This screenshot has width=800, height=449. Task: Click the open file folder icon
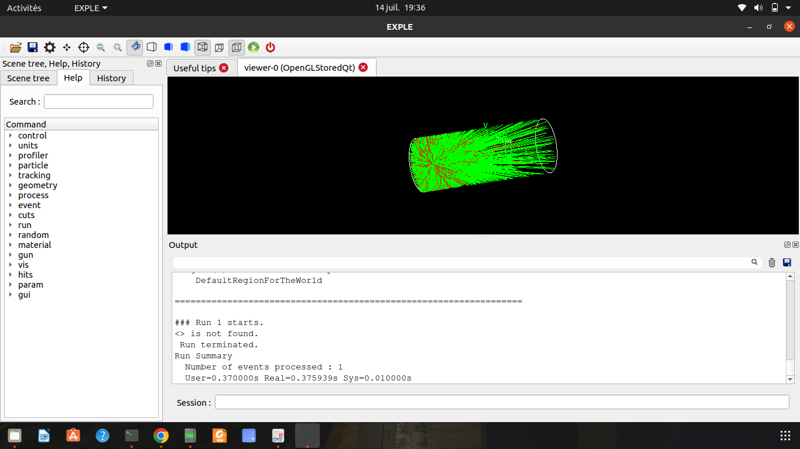(16, 47)
